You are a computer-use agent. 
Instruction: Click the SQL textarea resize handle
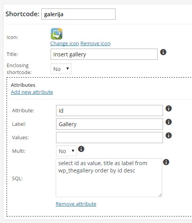[160, 195]
